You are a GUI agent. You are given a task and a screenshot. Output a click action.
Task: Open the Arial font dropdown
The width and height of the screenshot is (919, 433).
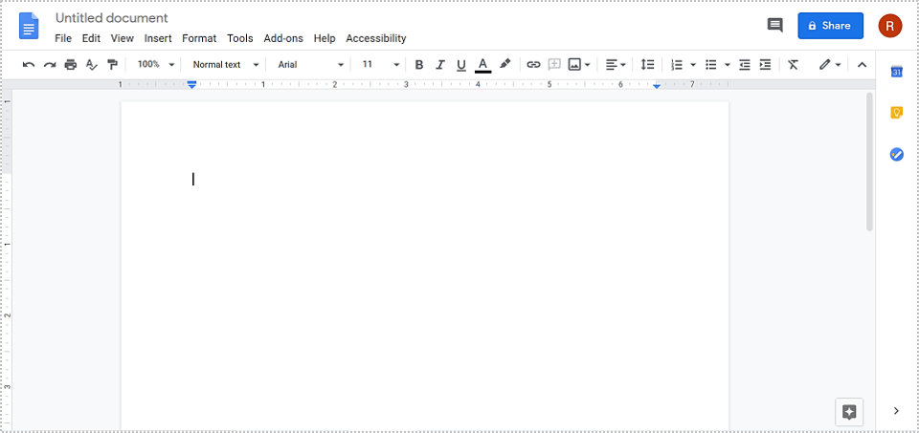[x=310, y=65]
